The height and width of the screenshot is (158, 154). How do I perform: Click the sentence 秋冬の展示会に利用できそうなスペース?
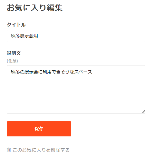[52, 72]
